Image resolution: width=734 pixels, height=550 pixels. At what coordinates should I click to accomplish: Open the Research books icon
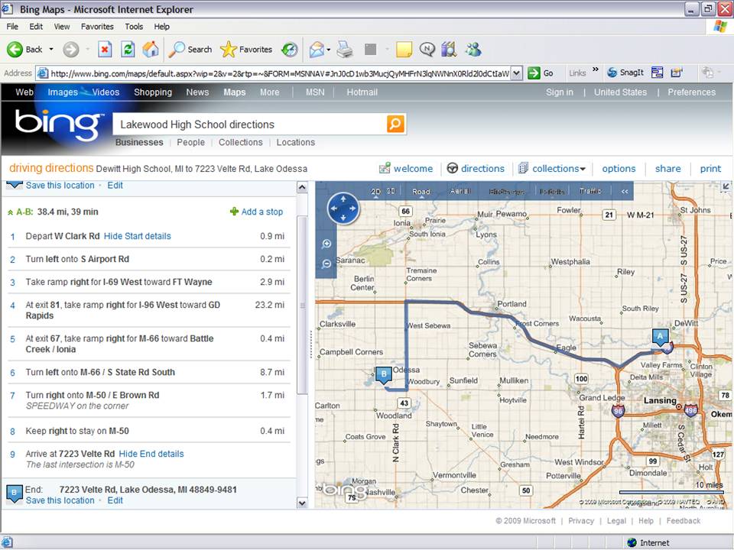pyautogui.click(x=449, y=49)
